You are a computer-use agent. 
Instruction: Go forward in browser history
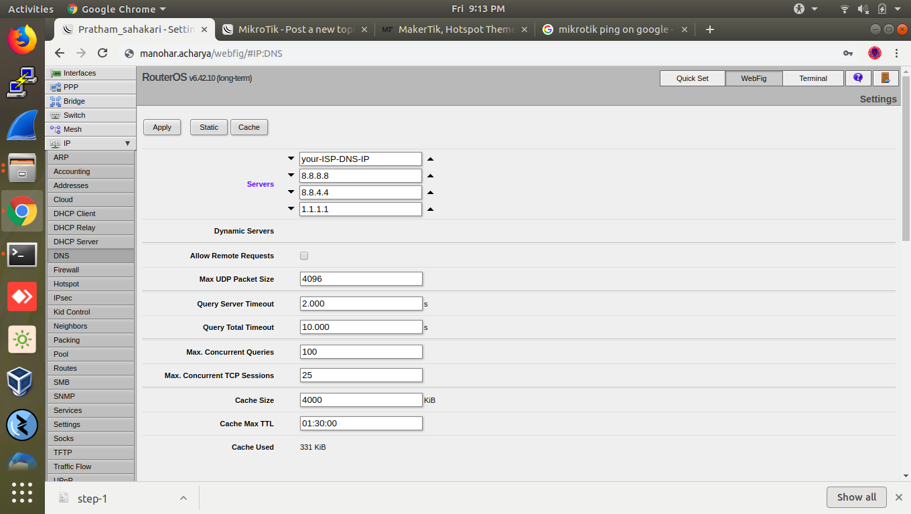click(81, 53)
